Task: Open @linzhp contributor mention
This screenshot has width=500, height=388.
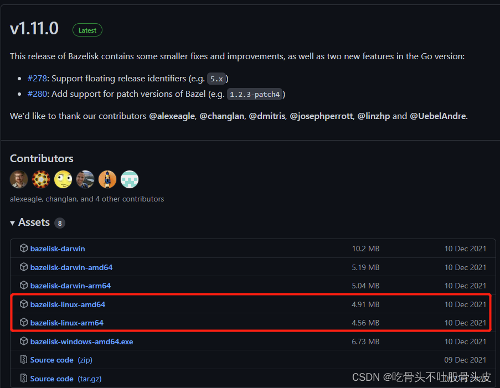Action: coord(373,116)
